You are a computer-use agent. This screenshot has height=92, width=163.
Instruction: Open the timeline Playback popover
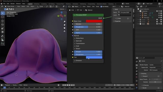coord(8,85)
